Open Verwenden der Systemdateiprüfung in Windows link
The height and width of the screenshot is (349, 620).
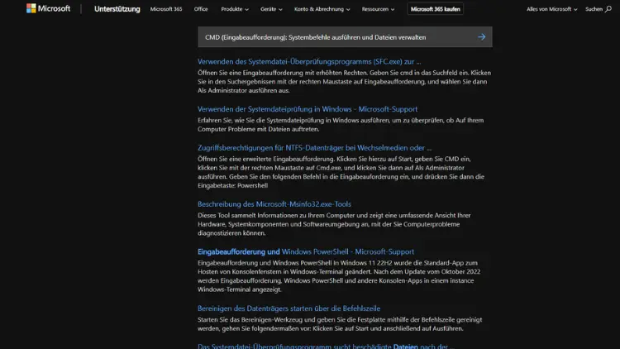(x=307, y=109)
